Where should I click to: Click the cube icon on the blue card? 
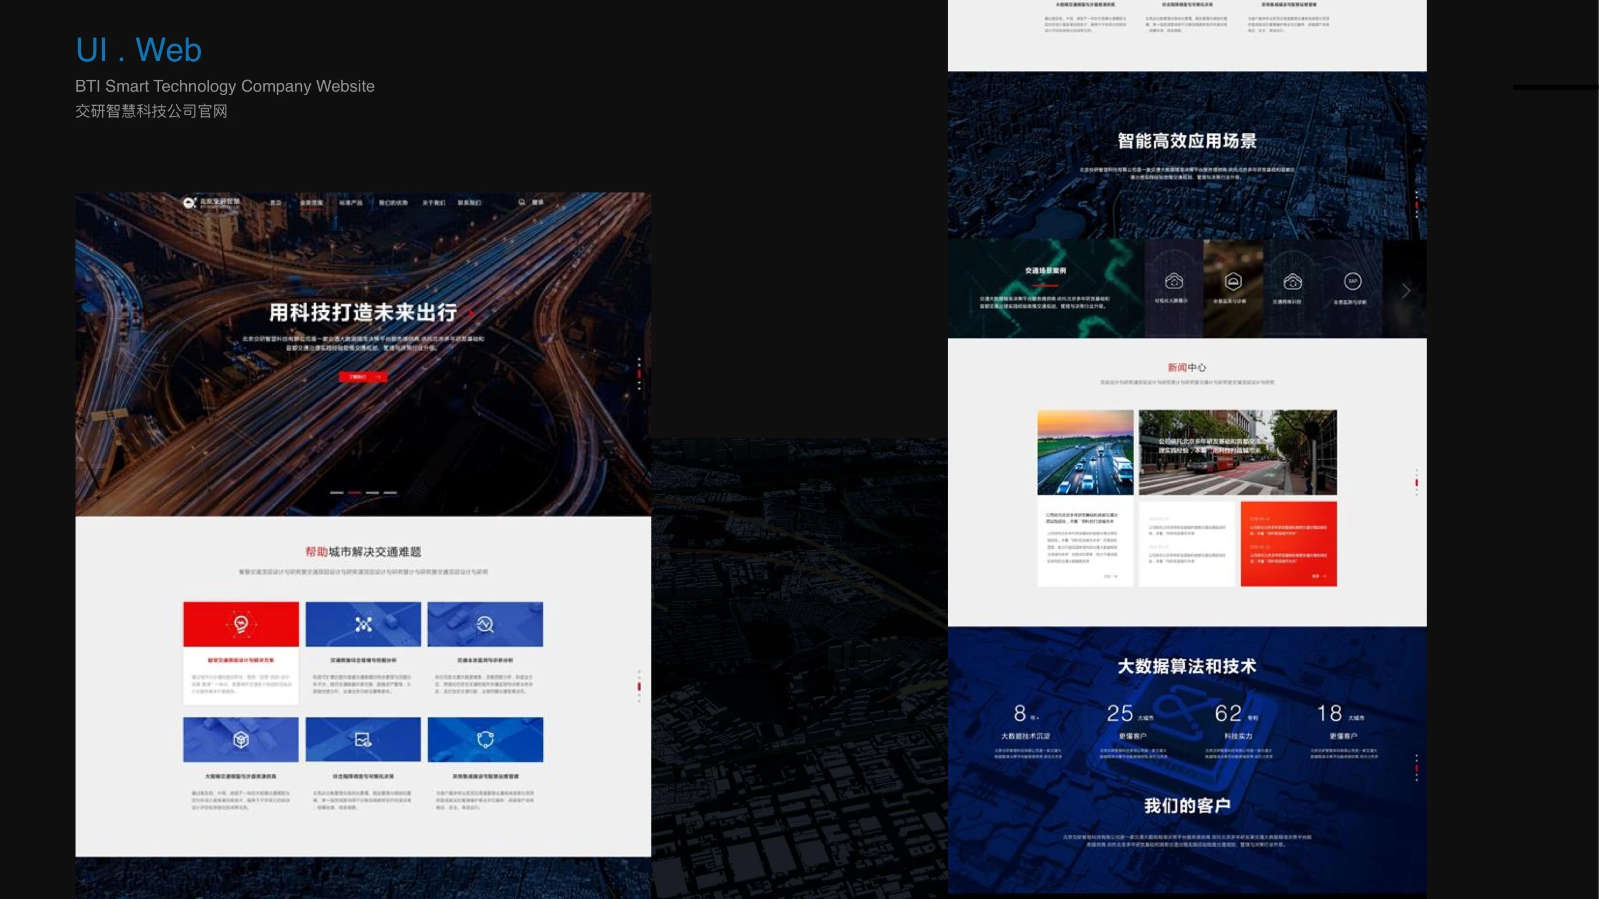[241, 739]
